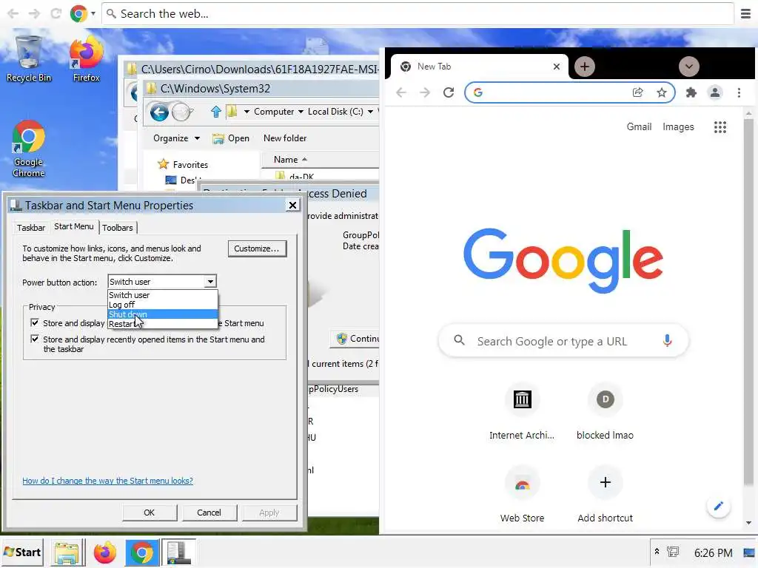
Task: Click the Explorer back arrow in System32 window
Action: pyautogui.click(x=159, y=112)
